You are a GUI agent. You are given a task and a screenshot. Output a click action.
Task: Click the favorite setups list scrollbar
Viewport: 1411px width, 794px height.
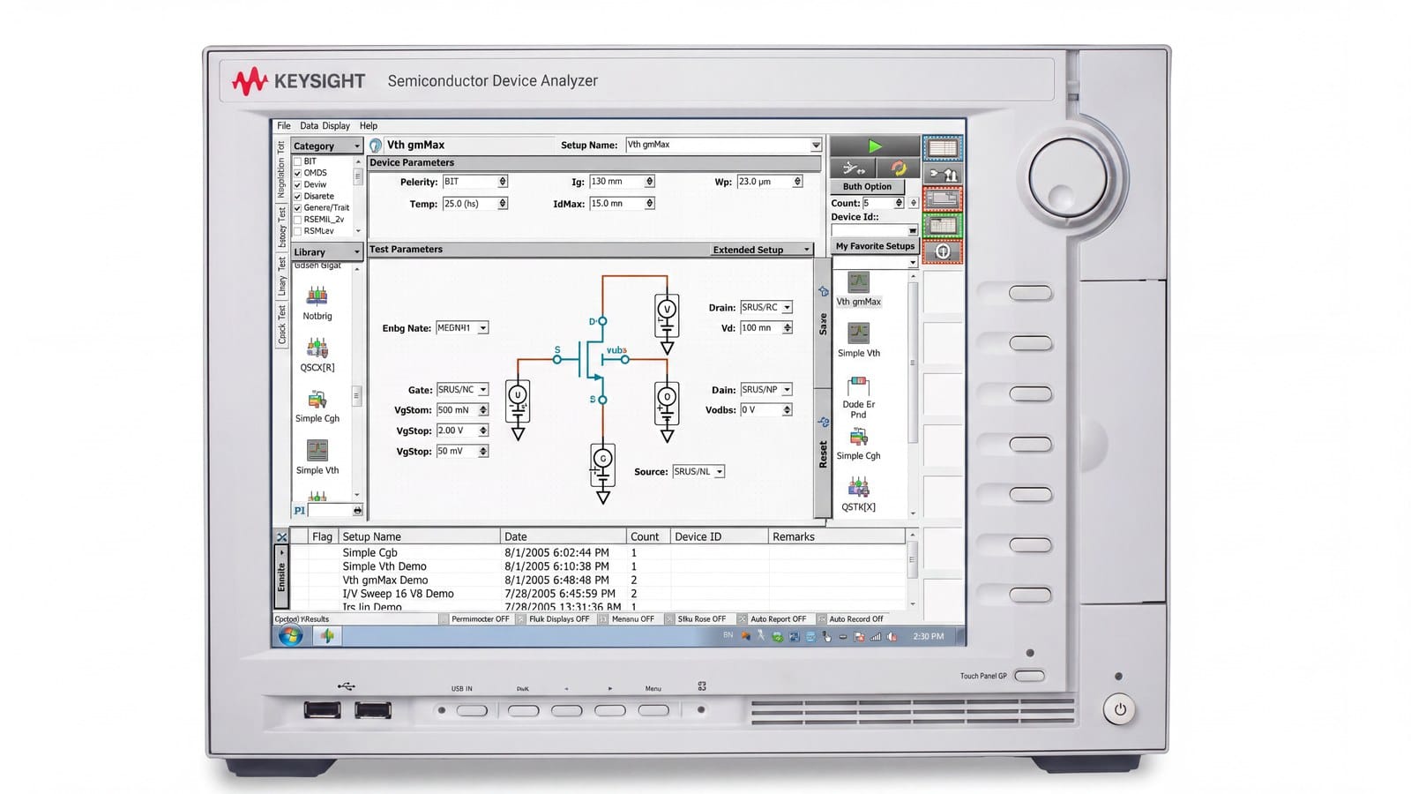pyautogui.click(x=913, y=394)
